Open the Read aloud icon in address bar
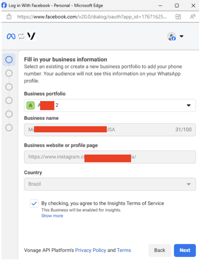This screenshot has width=211, height=262. (193, 17)
